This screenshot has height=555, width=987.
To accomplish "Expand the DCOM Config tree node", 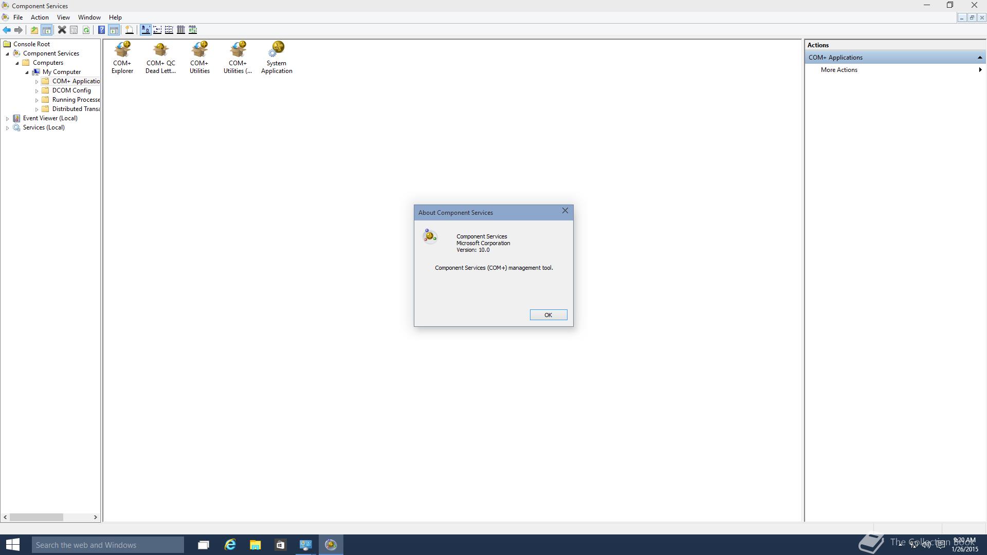I will click(x=36, y=90).
